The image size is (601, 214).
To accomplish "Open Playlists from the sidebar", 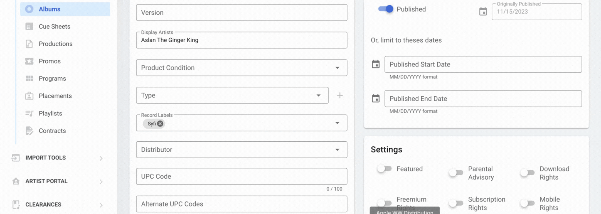I will [50, 113].
